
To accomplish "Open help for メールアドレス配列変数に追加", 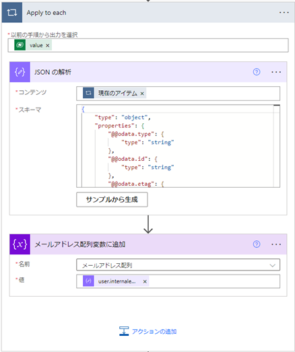I will point(257,244).
